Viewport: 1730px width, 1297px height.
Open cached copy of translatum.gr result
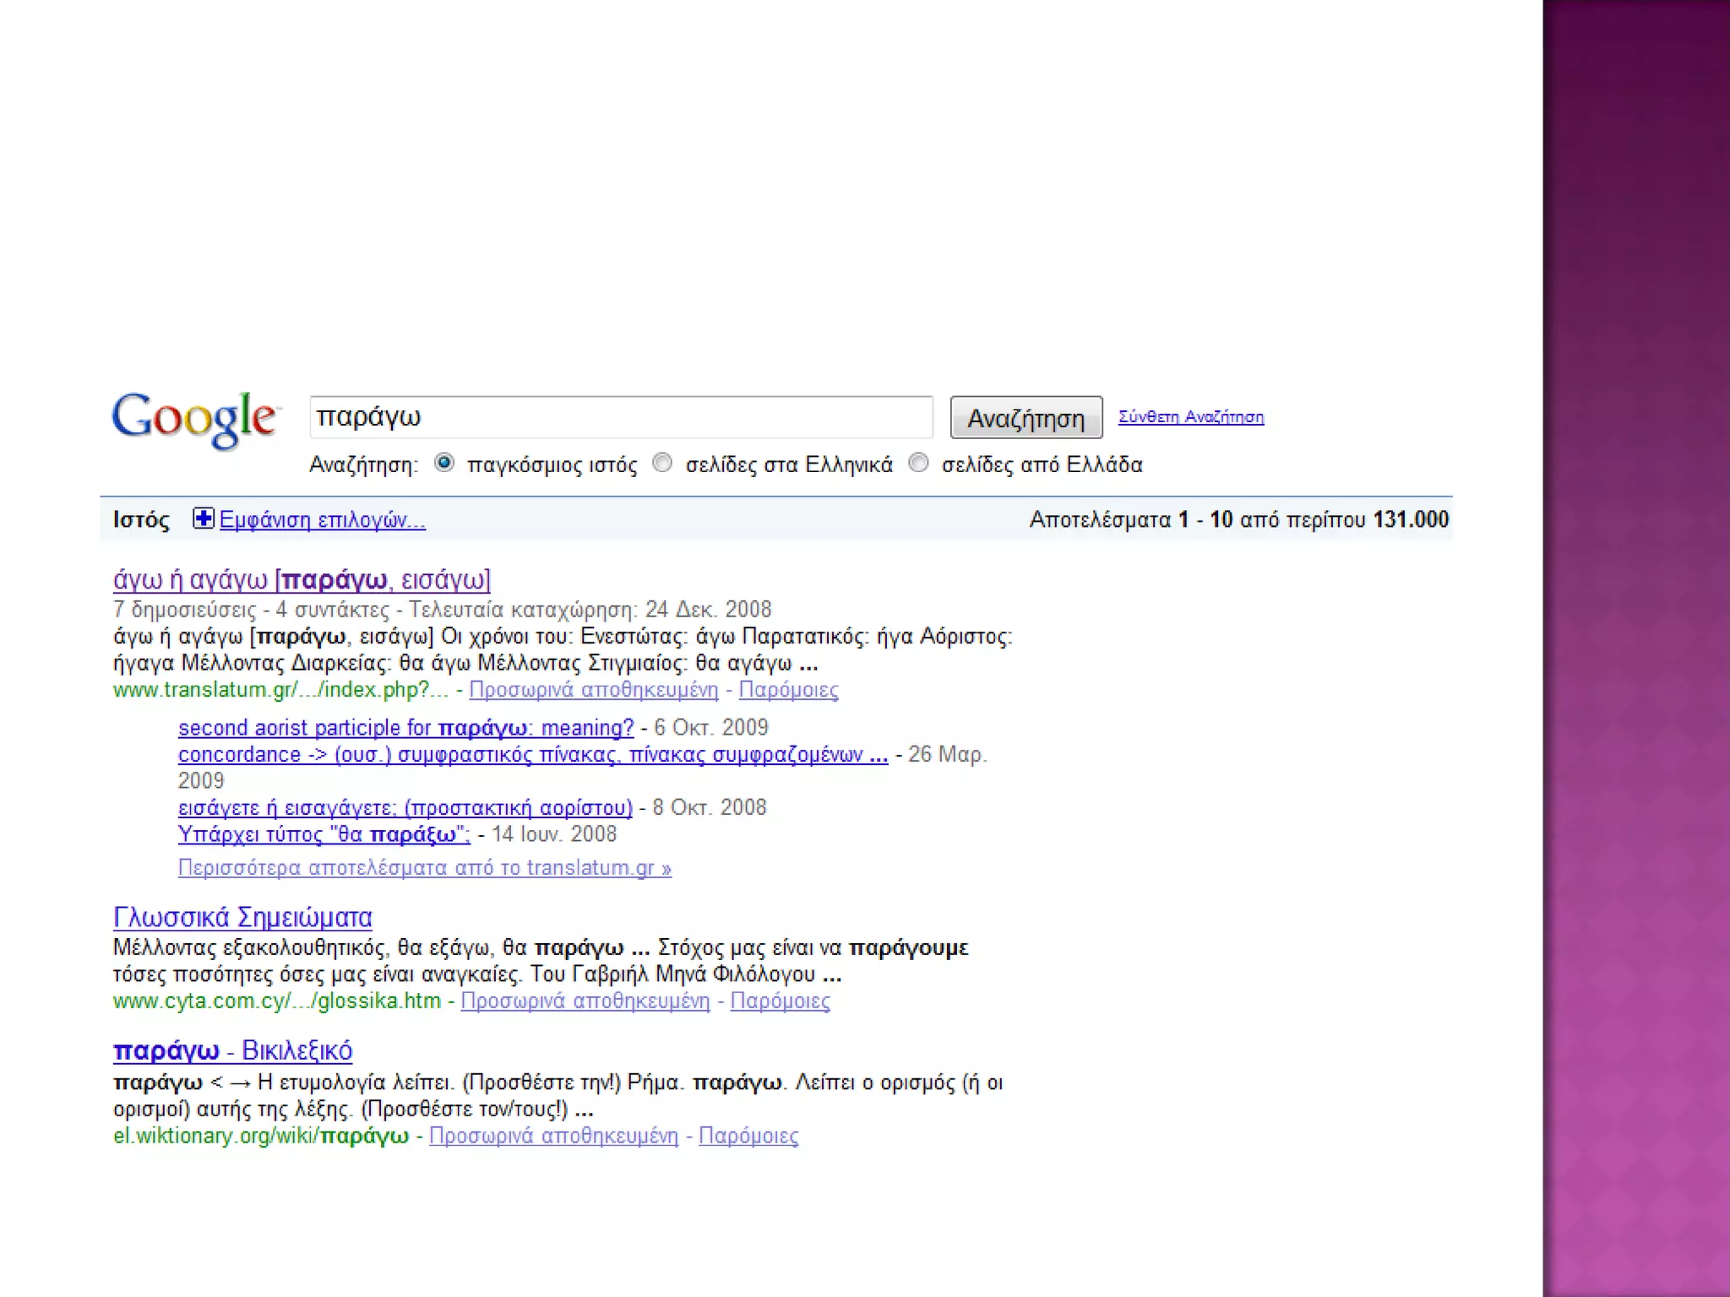pos(593,691)
